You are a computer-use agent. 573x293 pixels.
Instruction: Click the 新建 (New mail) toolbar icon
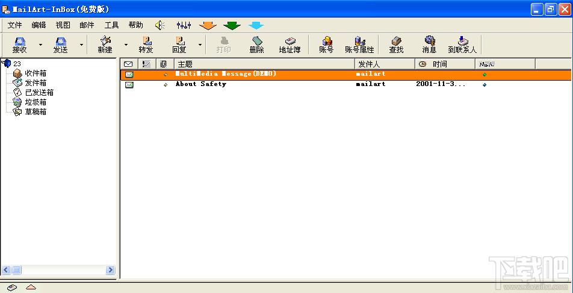click(x=105, y=45)
